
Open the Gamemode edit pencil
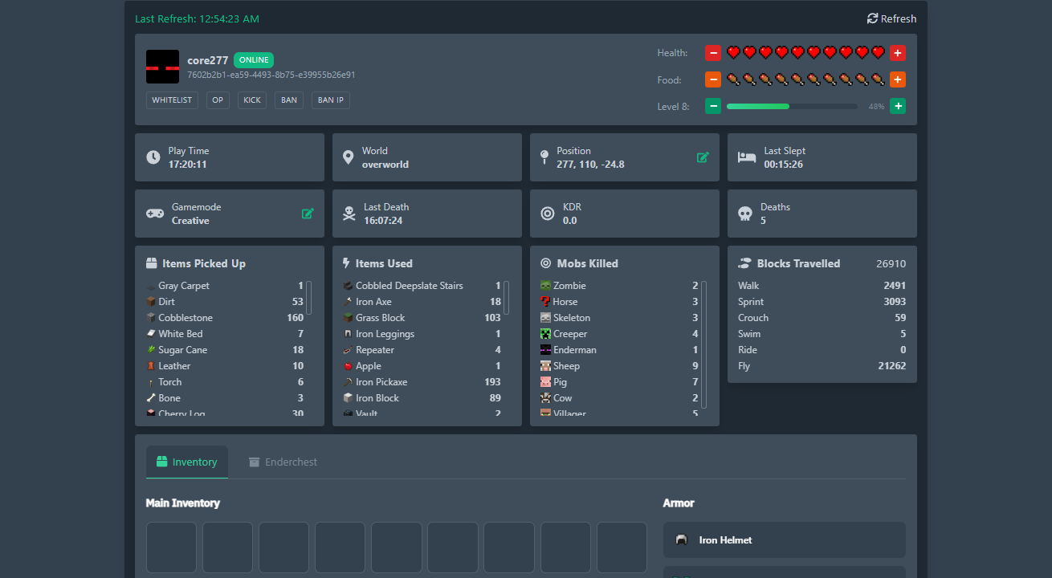308,214
